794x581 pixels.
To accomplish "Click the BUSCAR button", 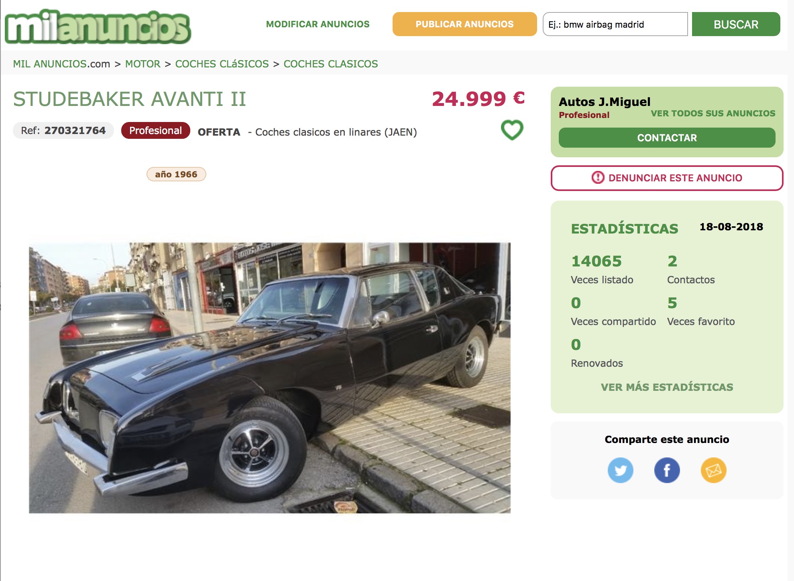I will point(736,24).
